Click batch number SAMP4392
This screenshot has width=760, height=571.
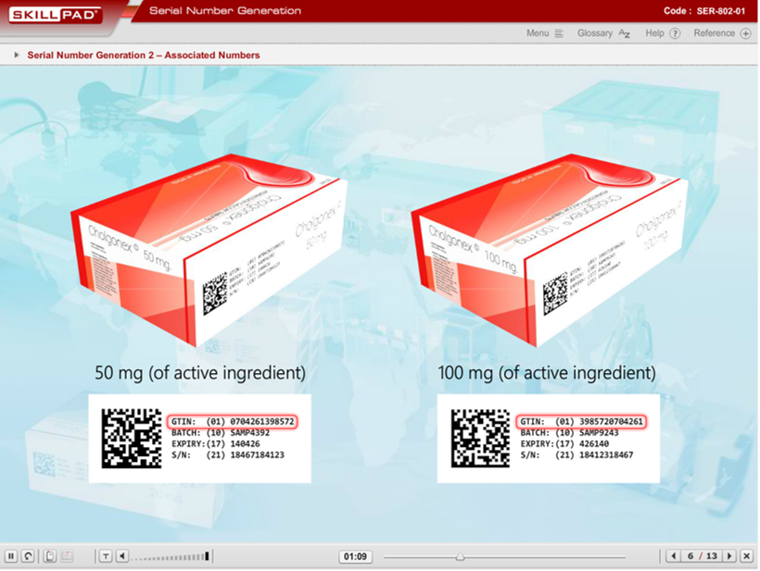[x=250, y=432]
